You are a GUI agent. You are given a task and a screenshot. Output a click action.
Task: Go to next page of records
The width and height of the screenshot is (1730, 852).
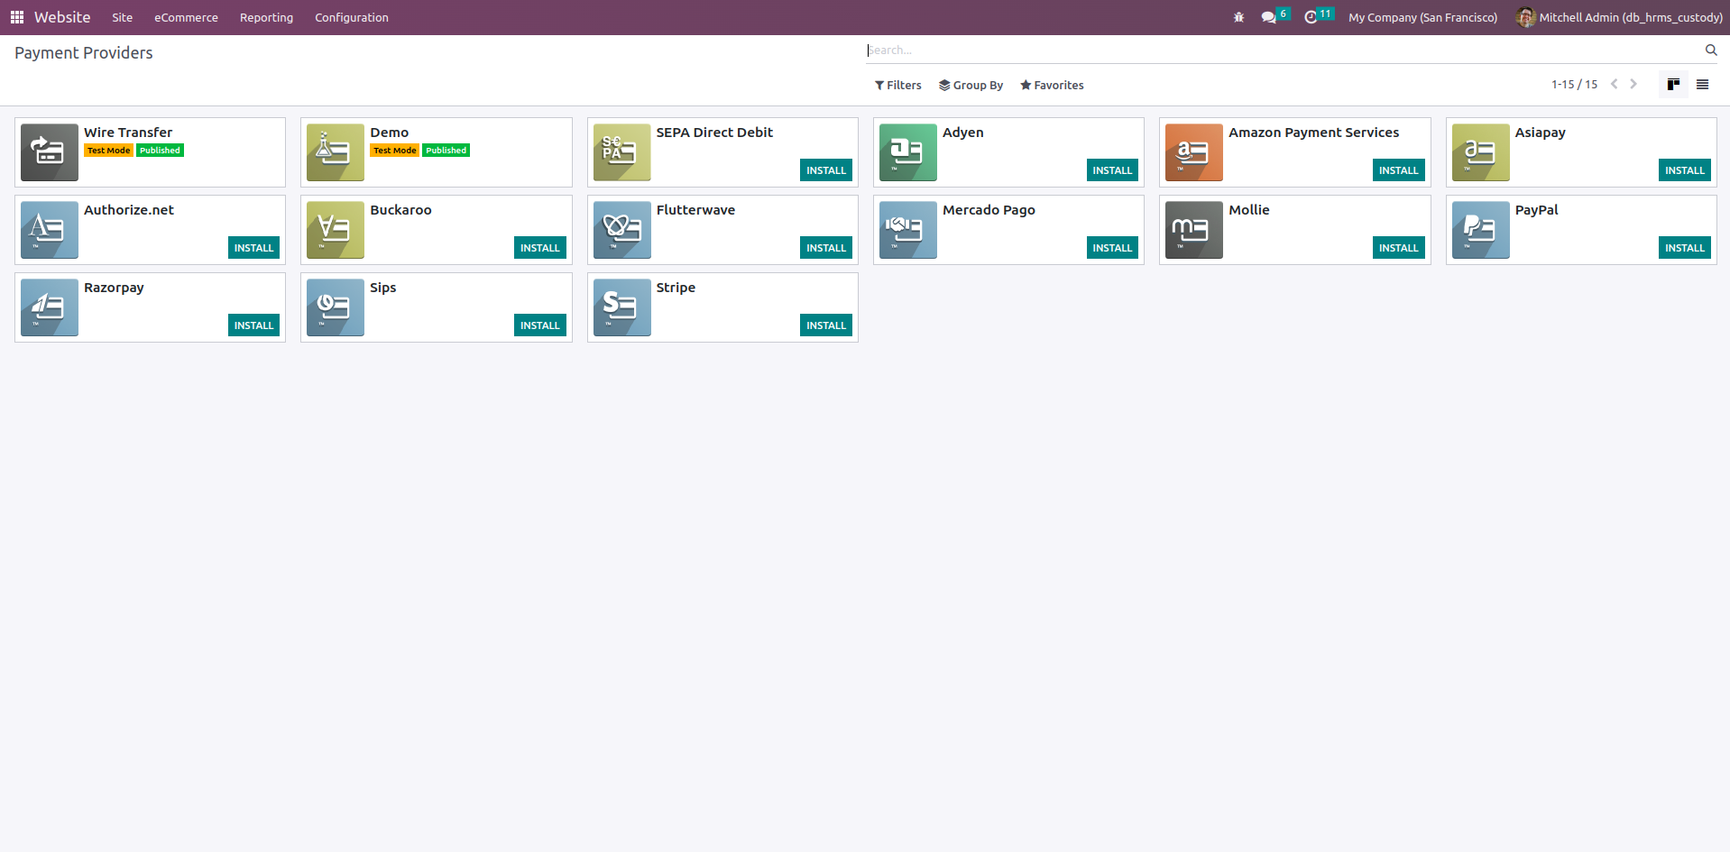tap(1633, 85)
